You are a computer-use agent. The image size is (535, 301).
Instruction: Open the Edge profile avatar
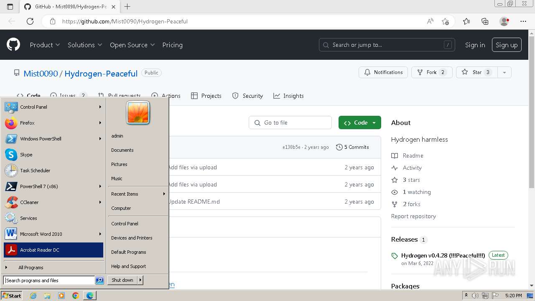(504, 21)
